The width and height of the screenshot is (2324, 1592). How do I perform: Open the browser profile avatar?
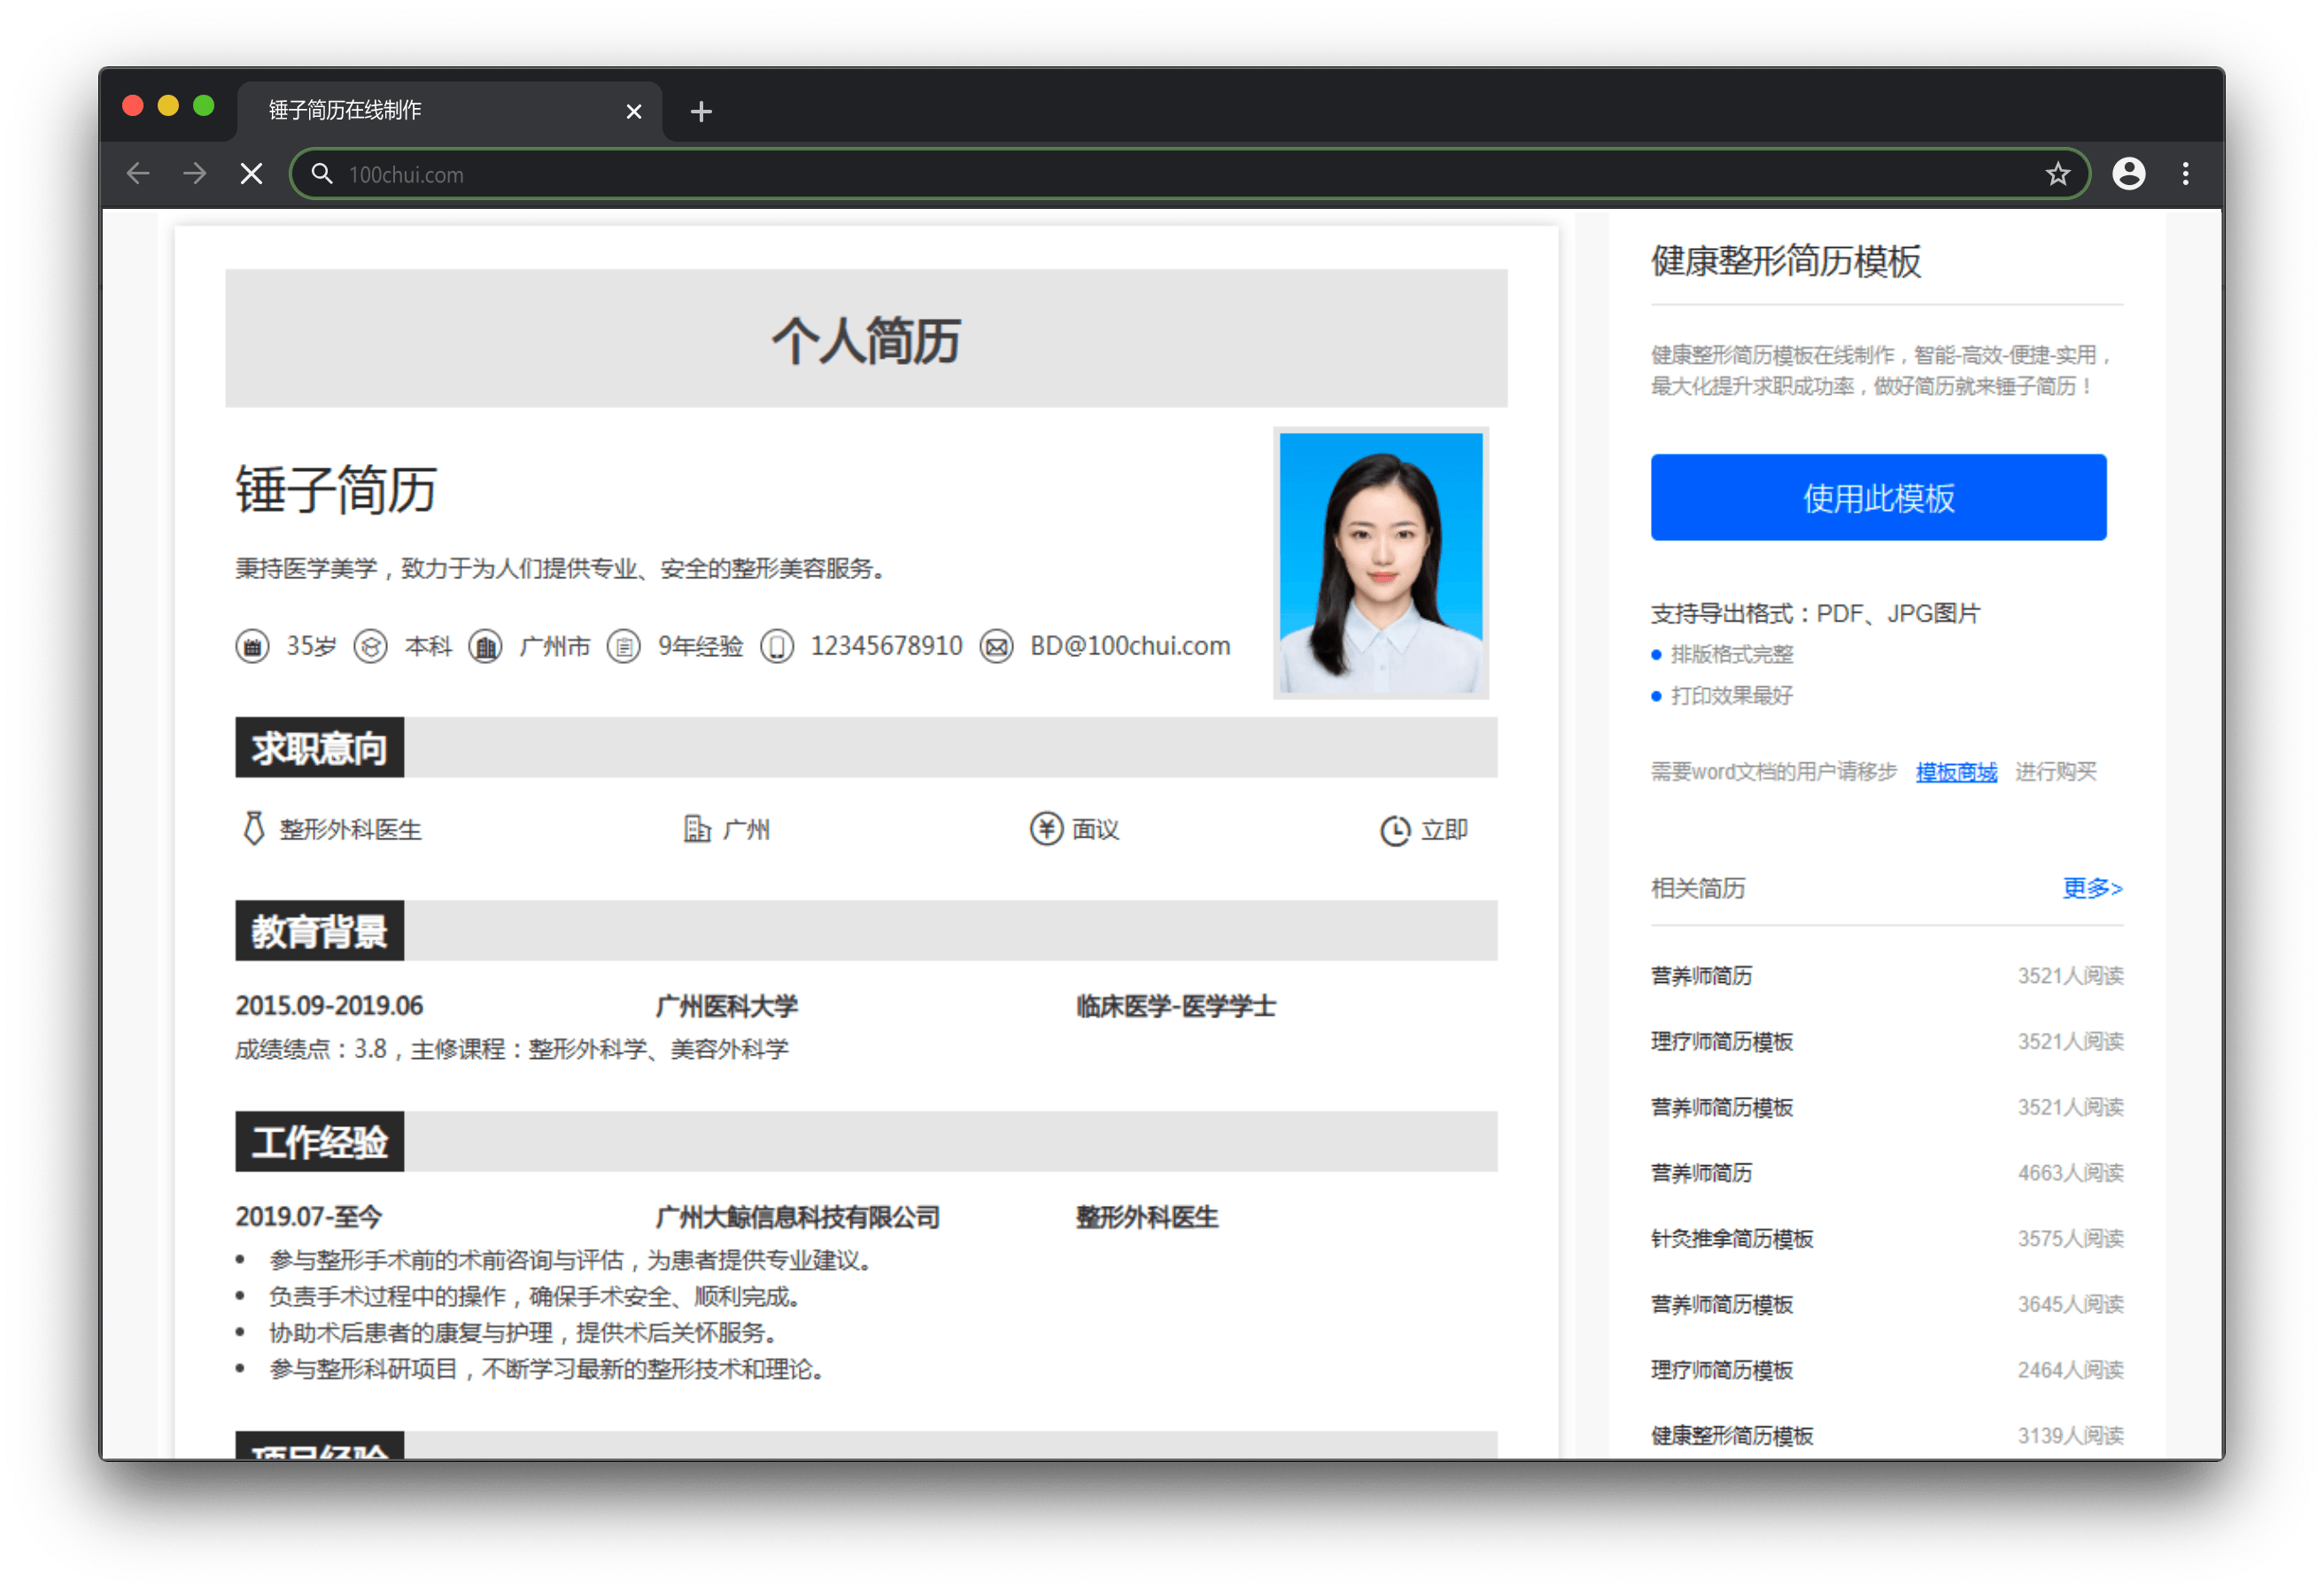(x=2128, y=174)
